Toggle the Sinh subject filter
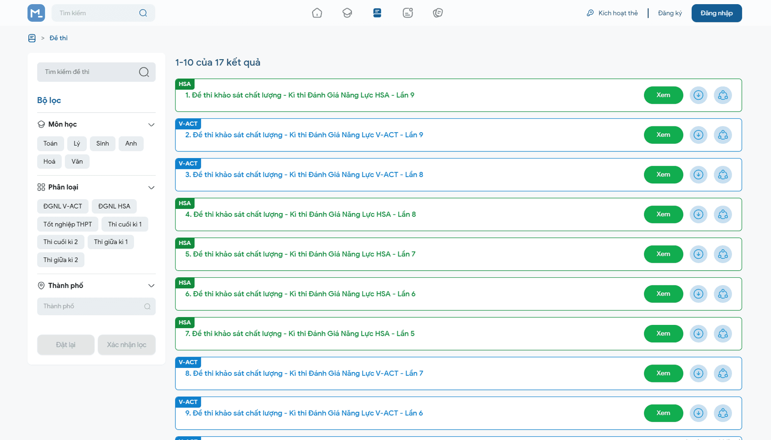Image resolution: width=771 pixels, height=440 pixels. tap(102, 143)
